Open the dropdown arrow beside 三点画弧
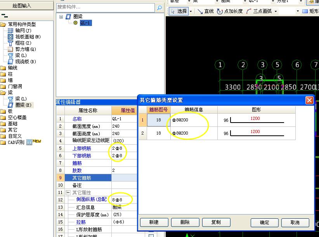Image resolution: width=319 pixels, height=237 pixels. pos(276,11)
